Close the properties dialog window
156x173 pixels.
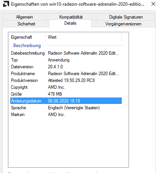click(153, 4)
